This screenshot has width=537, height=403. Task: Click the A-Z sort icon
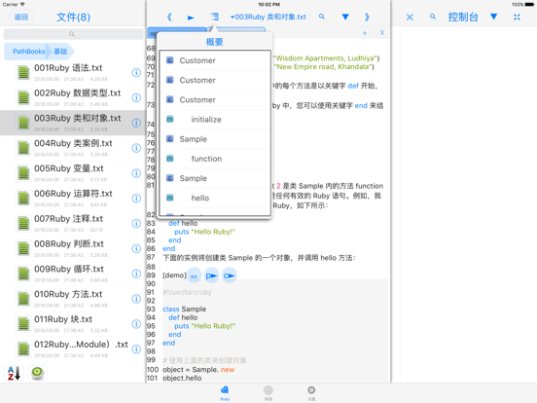(14, 373)
